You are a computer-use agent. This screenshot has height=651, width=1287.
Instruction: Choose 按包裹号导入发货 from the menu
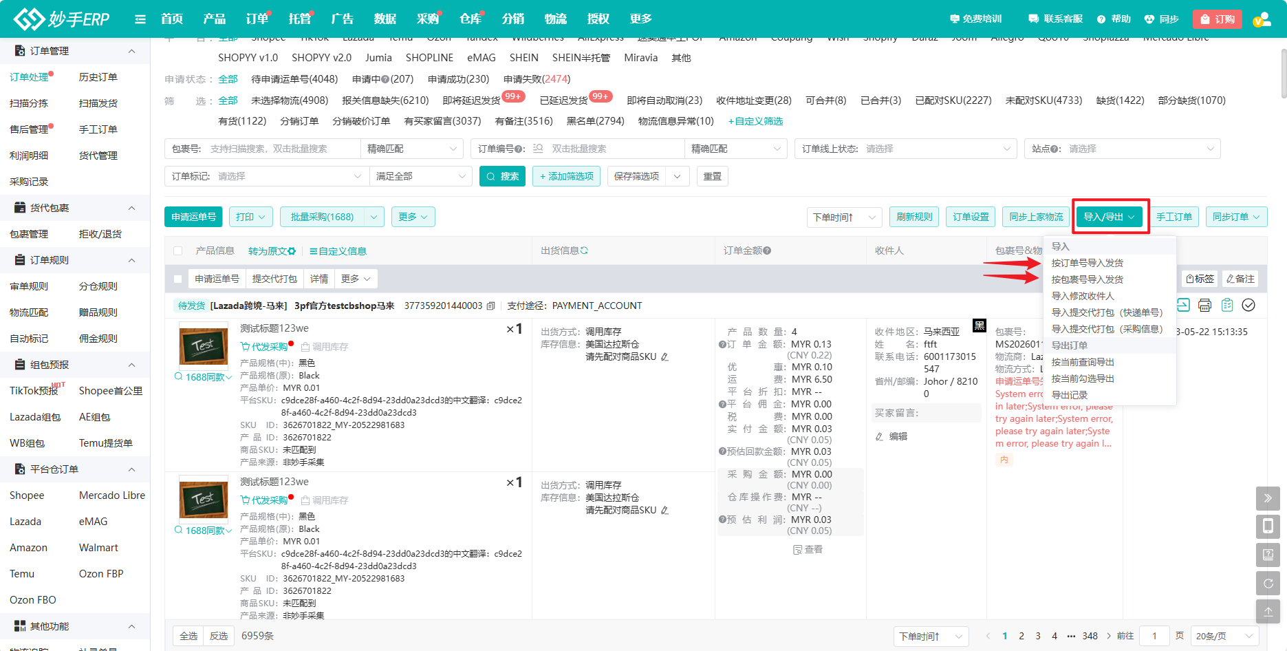point(1087,279)
